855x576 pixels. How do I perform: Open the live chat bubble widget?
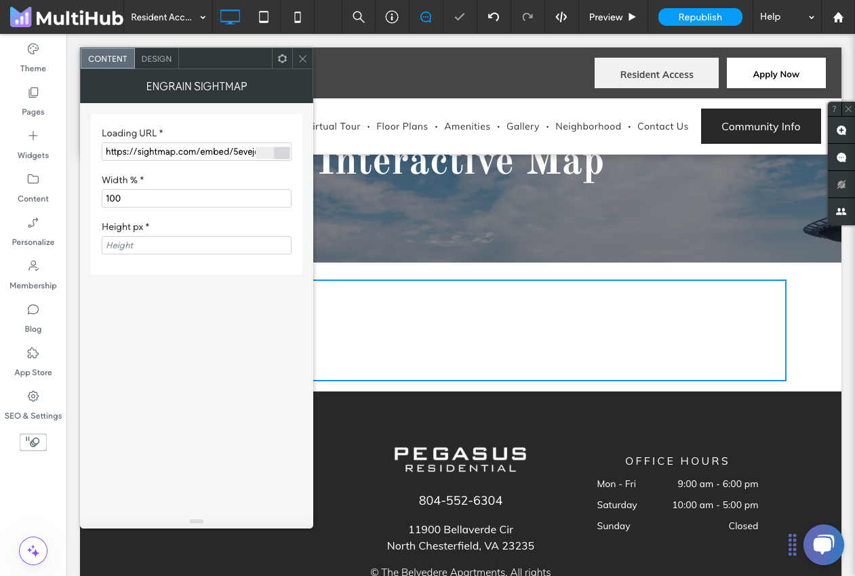pos(824,545)
